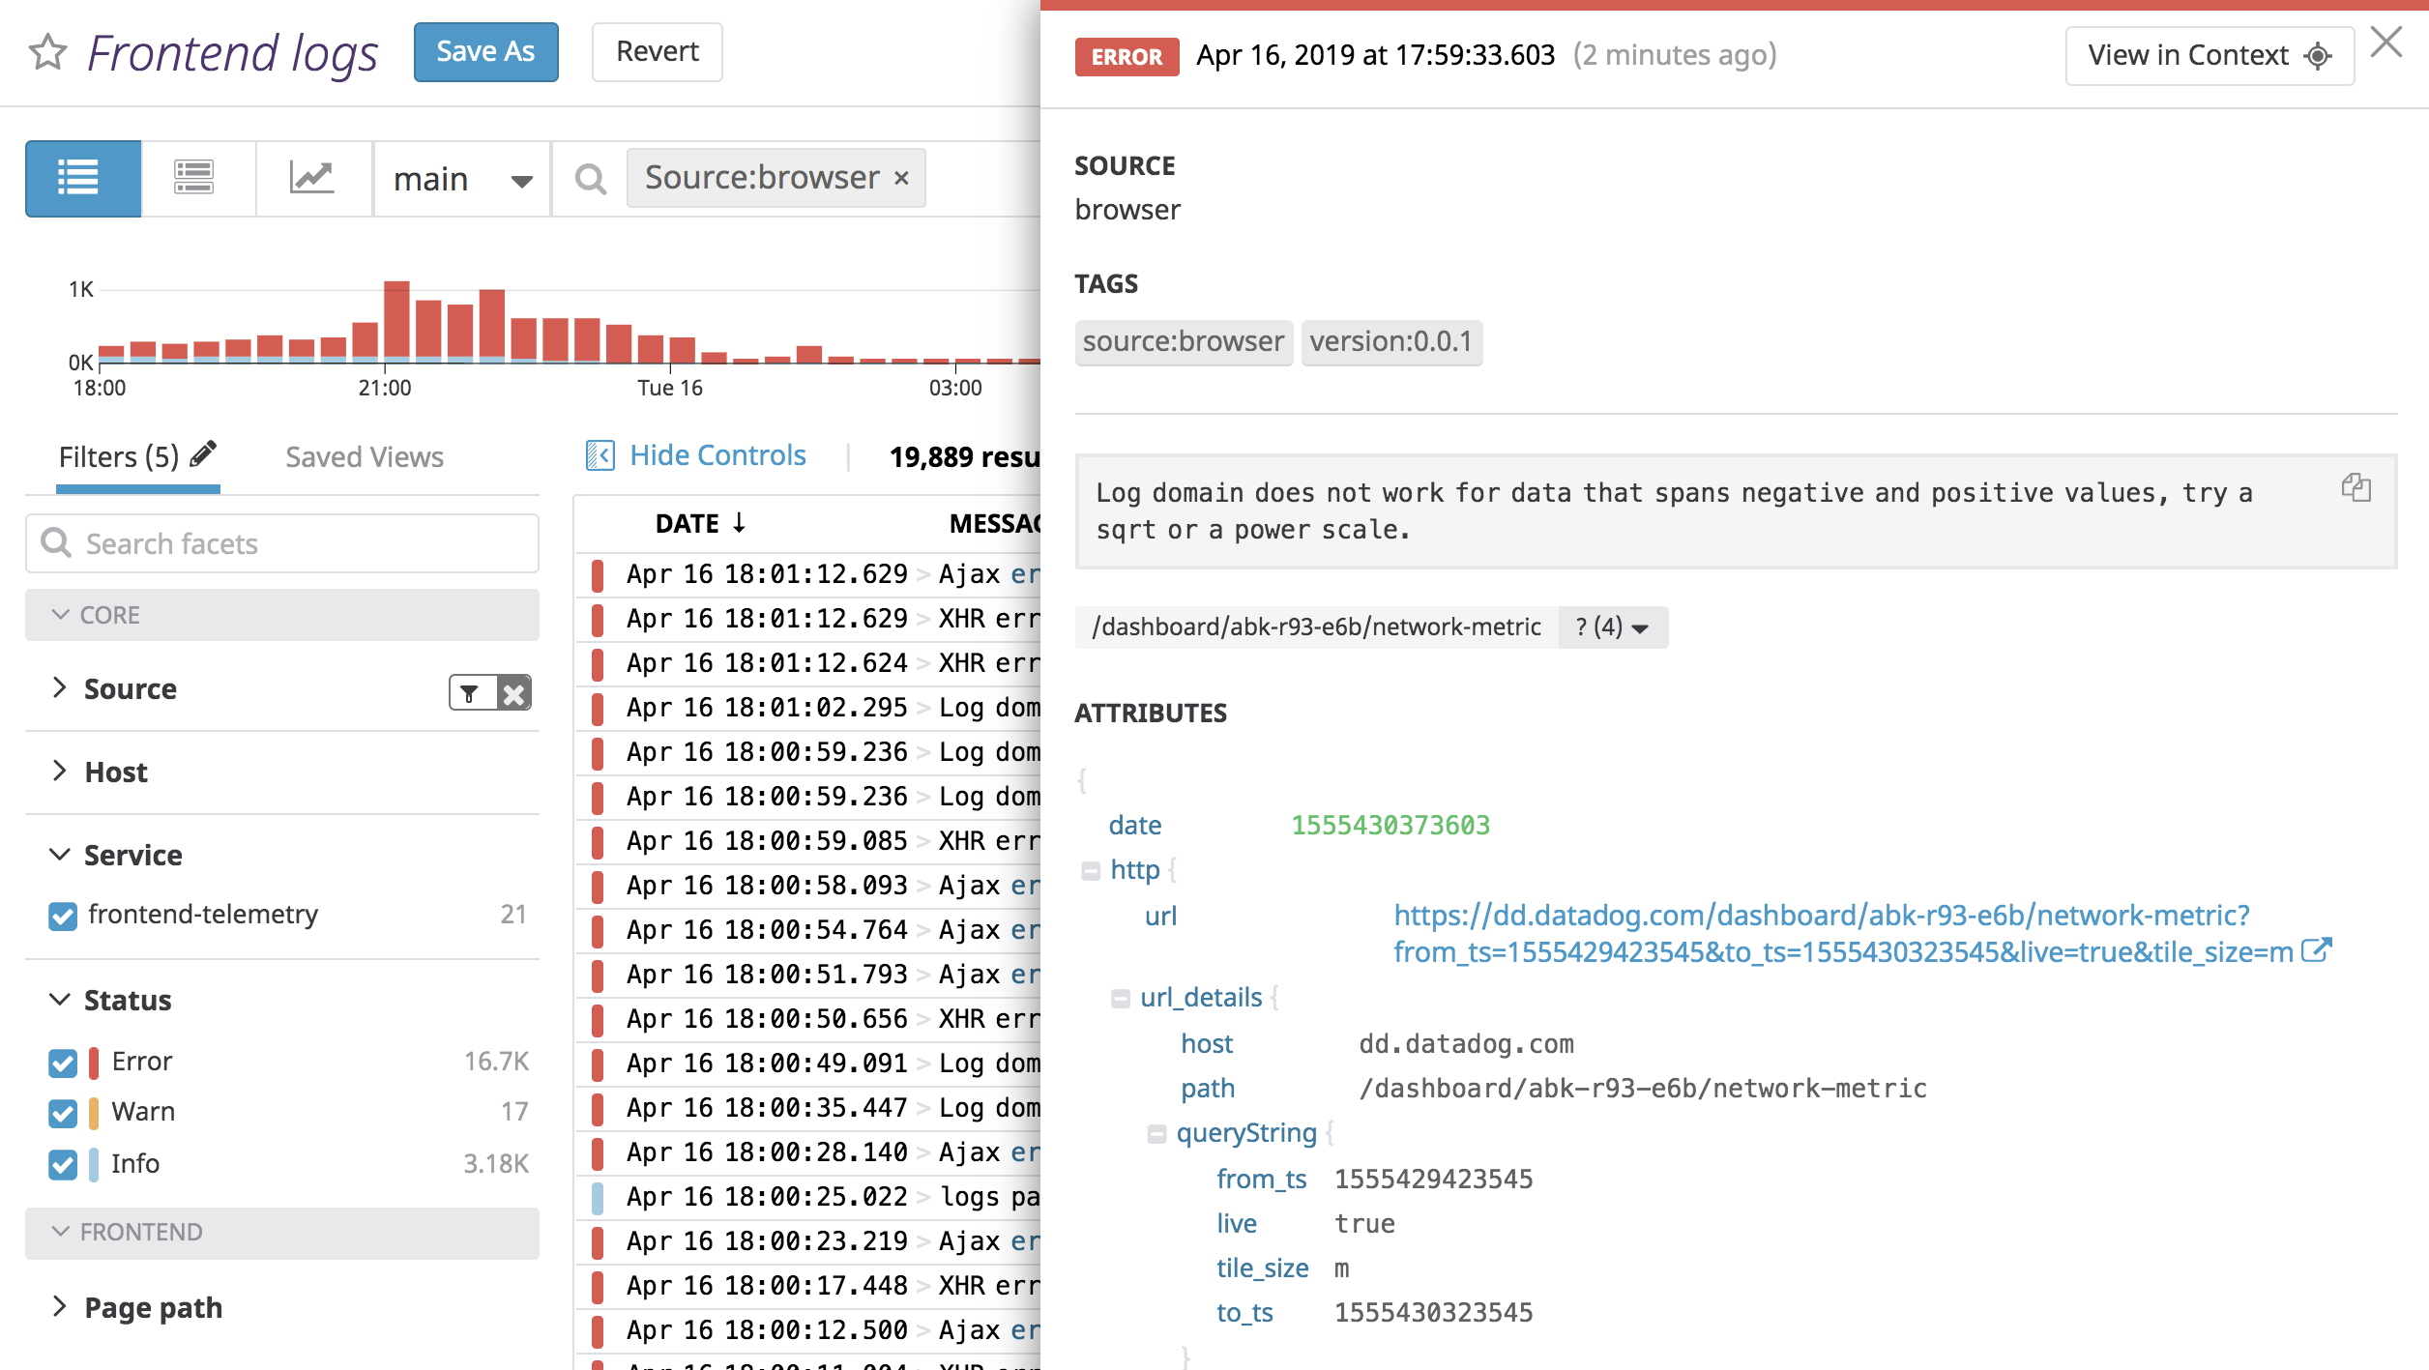This screenshot has height=1370, width=2429.
Task: Click the View in Context button
Action: click(x=2209, y=55)
